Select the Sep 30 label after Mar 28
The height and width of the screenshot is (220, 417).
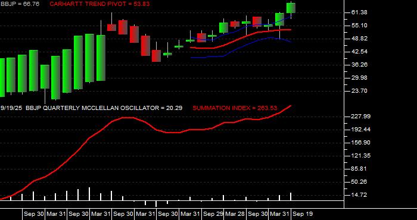click(258, 214)
